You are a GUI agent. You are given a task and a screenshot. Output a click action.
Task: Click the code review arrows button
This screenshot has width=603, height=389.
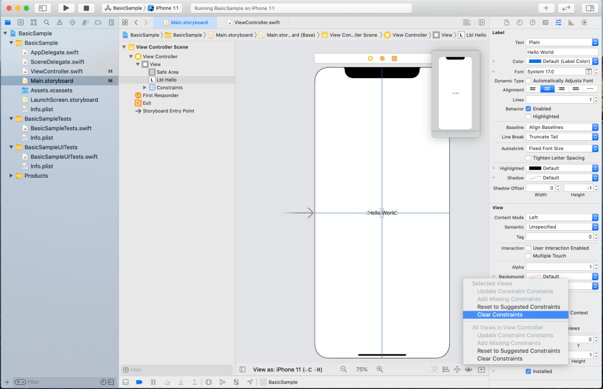566,8
